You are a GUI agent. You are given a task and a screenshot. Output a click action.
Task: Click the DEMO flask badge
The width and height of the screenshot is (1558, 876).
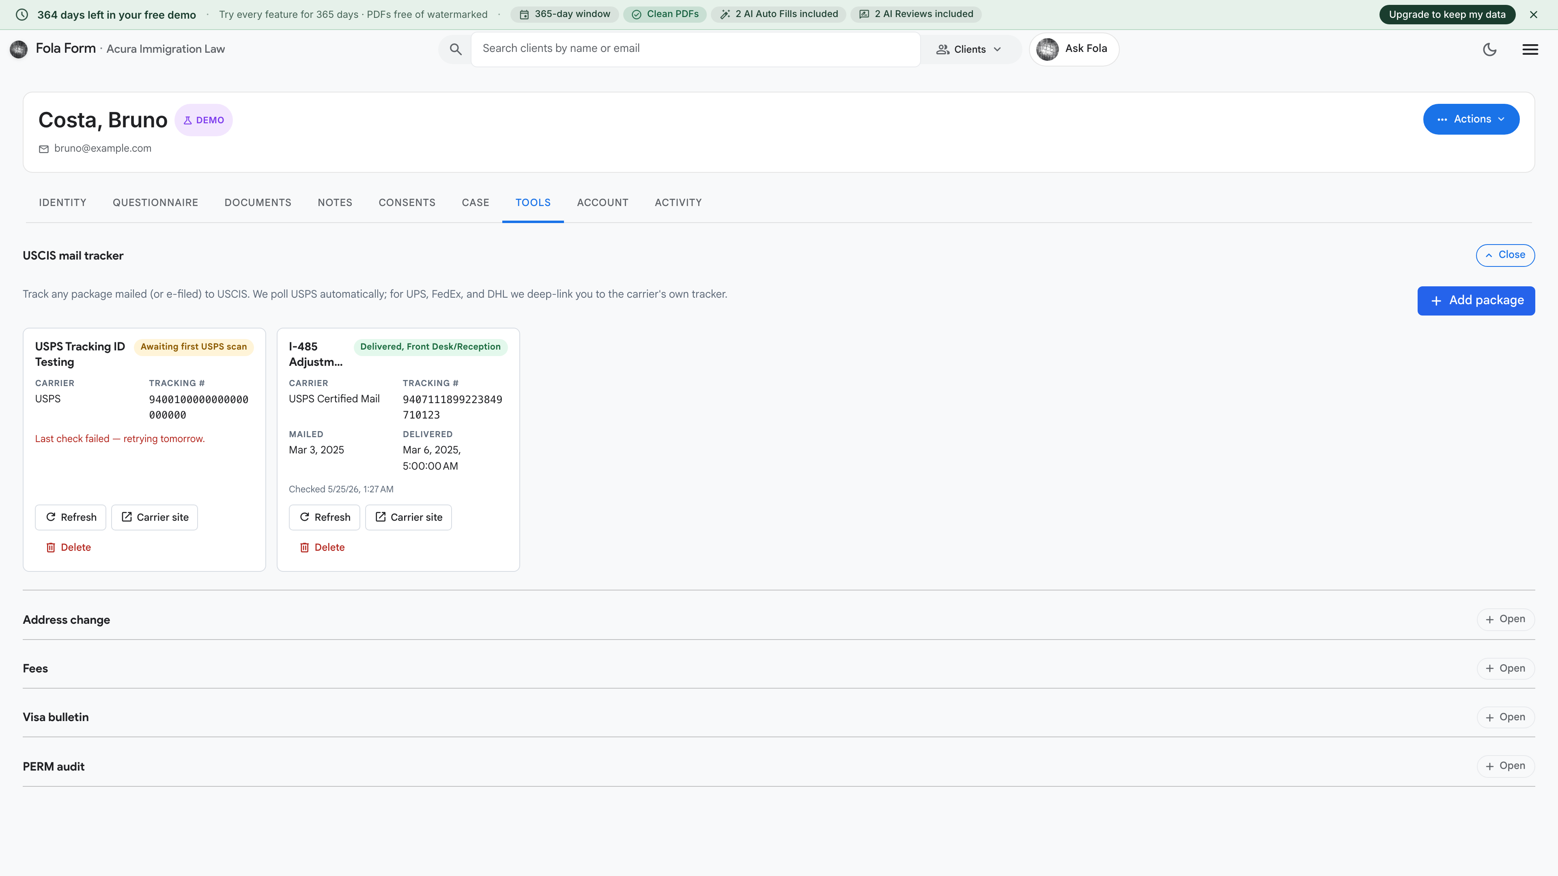click(x=204, y=120)
